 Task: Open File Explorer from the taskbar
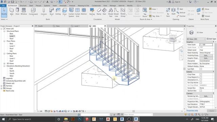66,119
